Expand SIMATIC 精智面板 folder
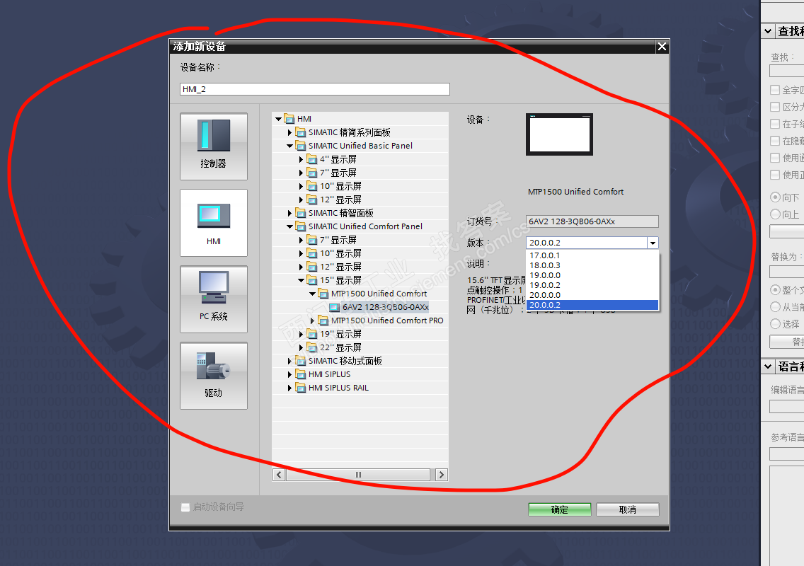Viewport: 804px width, 566px height. pyautogui.click(x=289, y=213)
